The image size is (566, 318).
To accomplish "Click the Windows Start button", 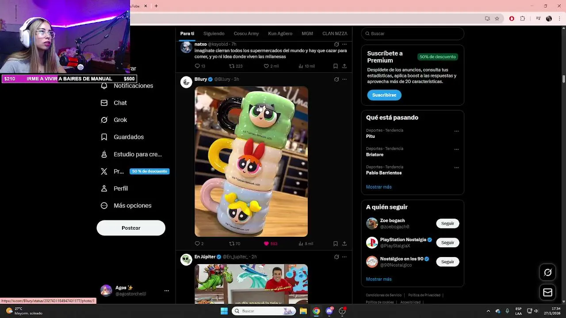I will point(224,311).
